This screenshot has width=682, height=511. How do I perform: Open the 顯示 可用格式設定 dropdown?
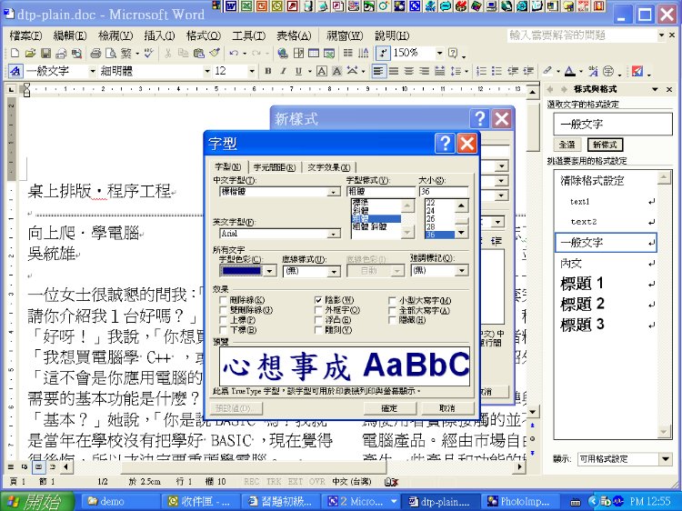[x=665, y=459]
